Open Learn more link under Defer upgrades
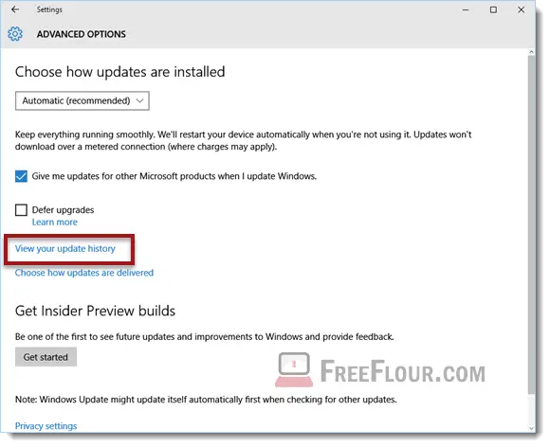Image resolution: width=550 pixels, height=447 pixels. (x=55, y=223)
